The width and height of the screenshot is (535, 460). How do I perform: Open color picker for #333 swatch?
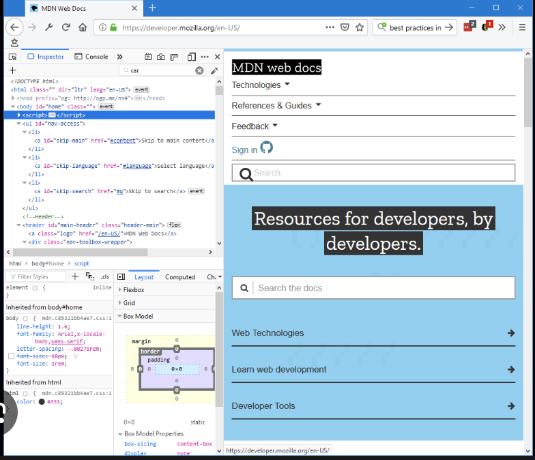[x=42, y=401]
